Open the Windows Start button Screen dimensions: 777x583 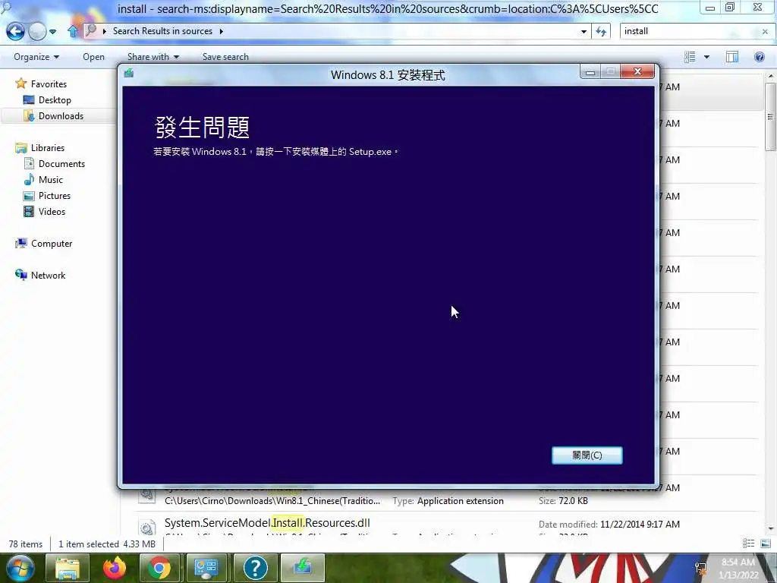pyautogui.click(x=20, y=568)
